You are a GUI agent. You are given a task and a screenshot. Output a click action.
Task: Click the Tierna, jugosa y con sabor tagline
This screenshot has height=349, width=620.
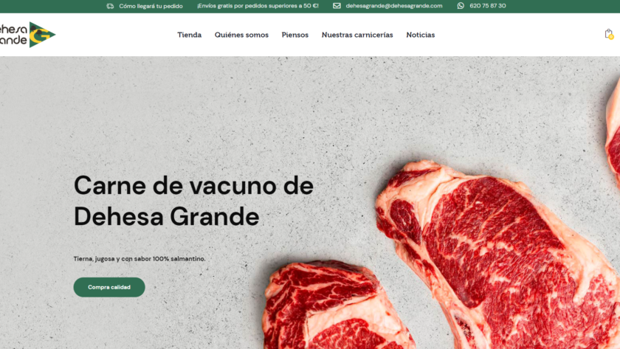tap(139, 259)
